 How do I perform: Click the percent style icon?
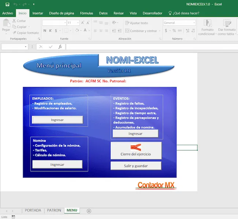pyautogui.click(x=174, y=31)
